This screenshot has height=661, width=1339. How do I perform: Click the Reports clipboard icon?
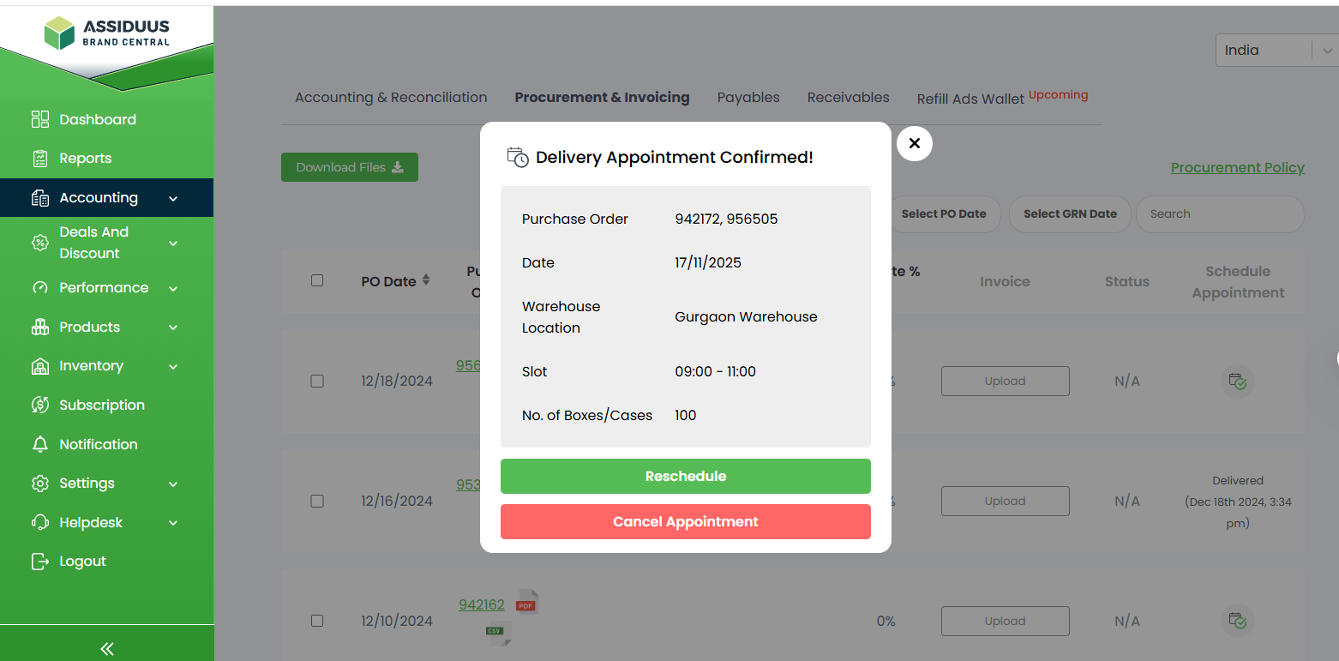pyautogui.click(x=40, y=159)
